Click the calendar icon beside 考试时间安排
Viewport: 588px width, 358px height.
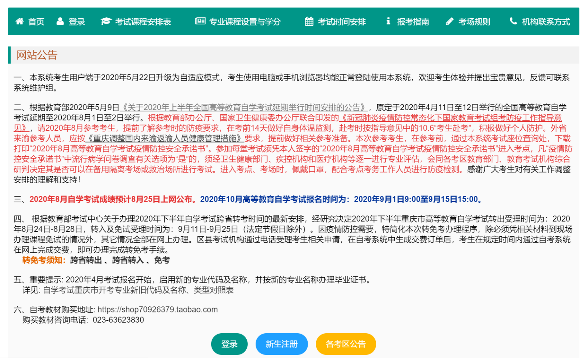point(309,21)
